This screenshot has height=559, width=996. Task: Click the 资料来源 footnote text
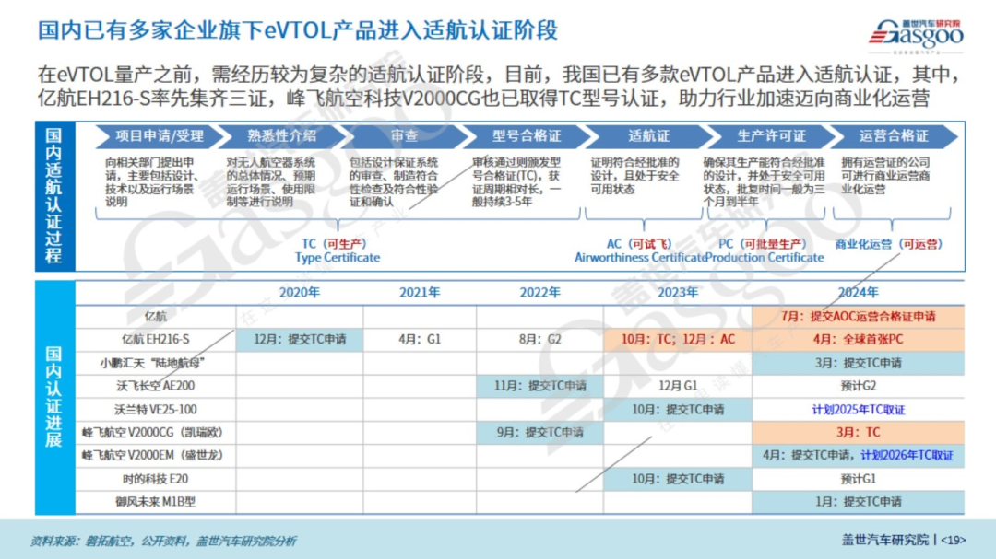tap(163, 541)
